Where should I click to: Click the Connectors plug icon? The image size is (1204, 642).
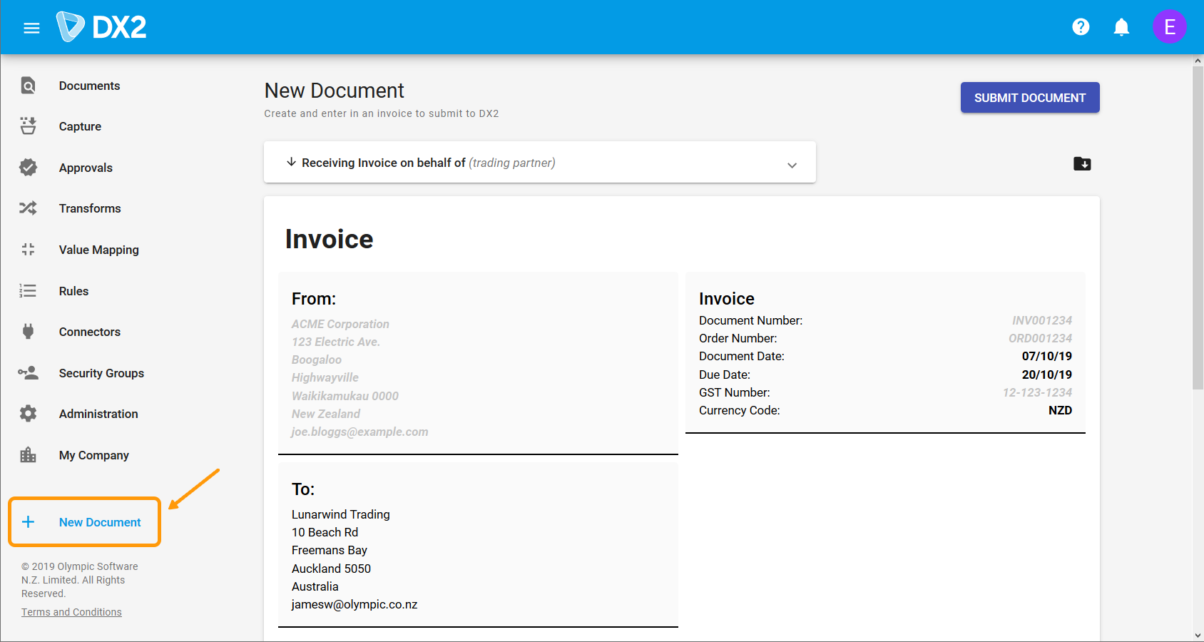point(28,331)
